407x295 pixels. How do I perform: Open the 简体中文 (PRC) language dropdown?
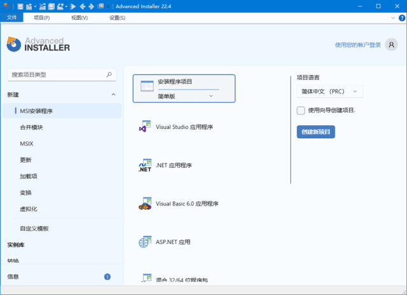click(329, 92)
